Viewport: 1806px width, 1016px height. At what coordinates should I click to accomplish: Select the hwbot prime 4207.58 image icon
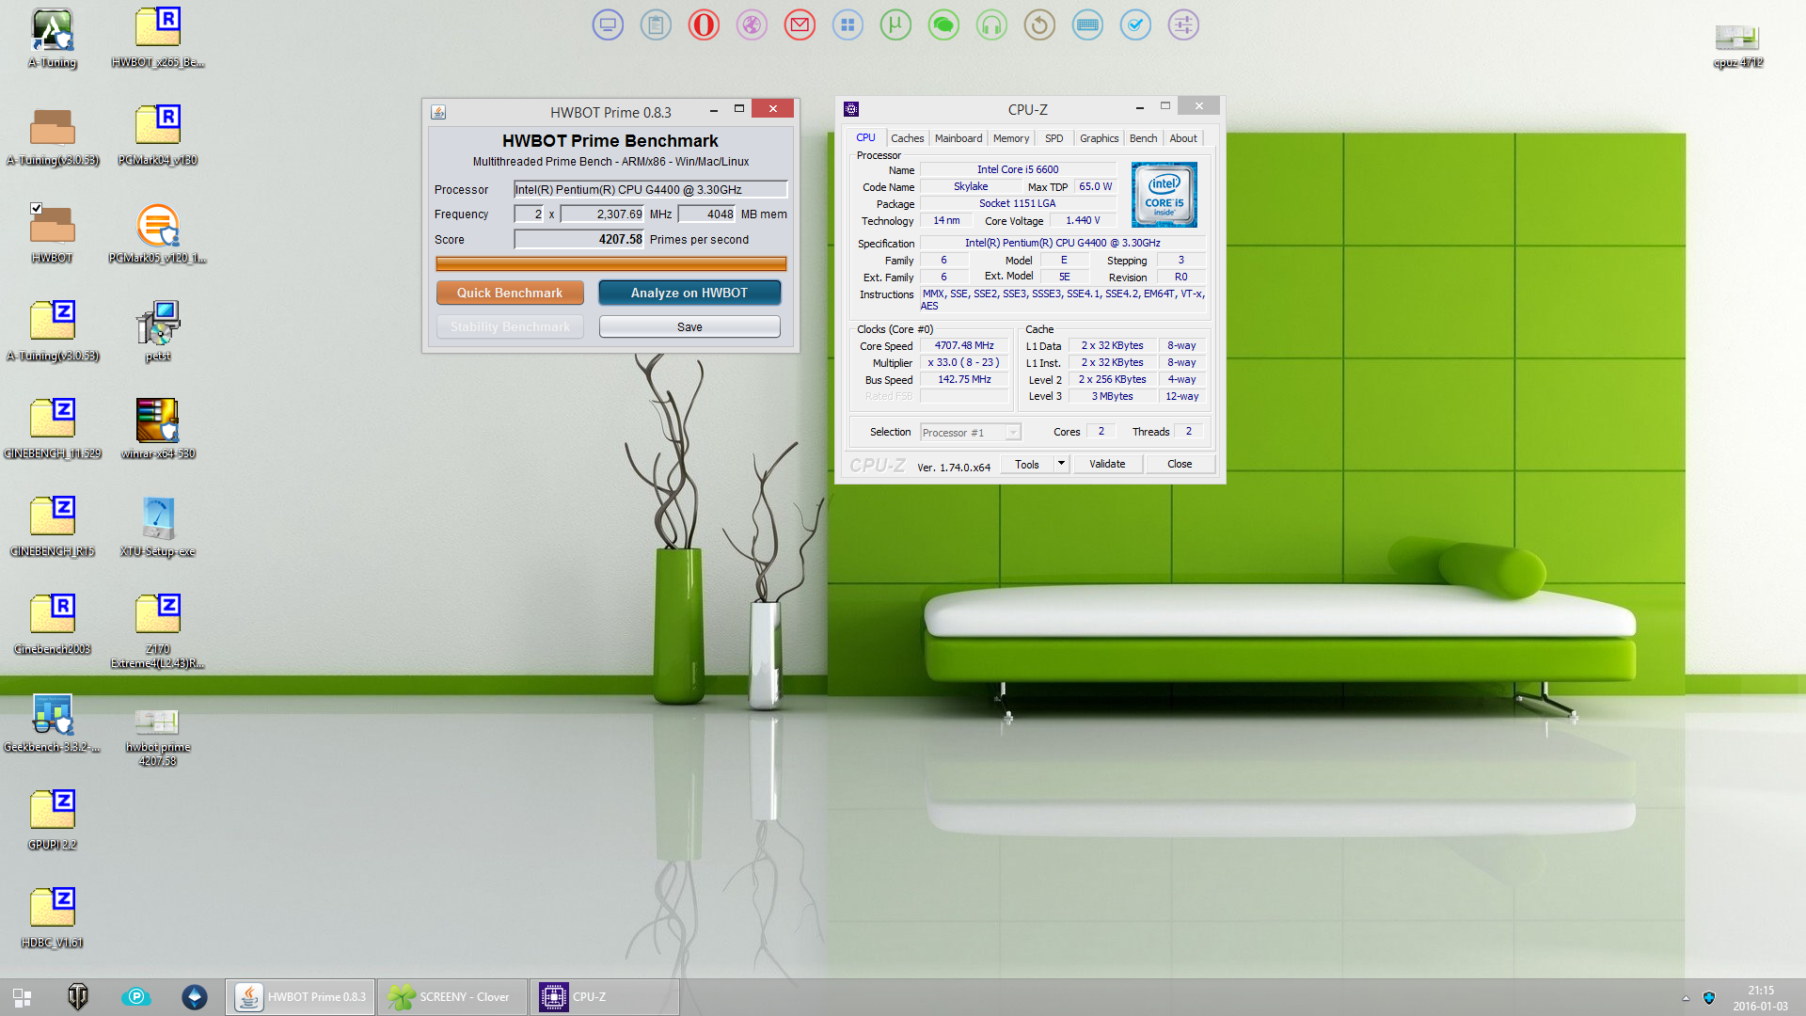pos(158,736)
